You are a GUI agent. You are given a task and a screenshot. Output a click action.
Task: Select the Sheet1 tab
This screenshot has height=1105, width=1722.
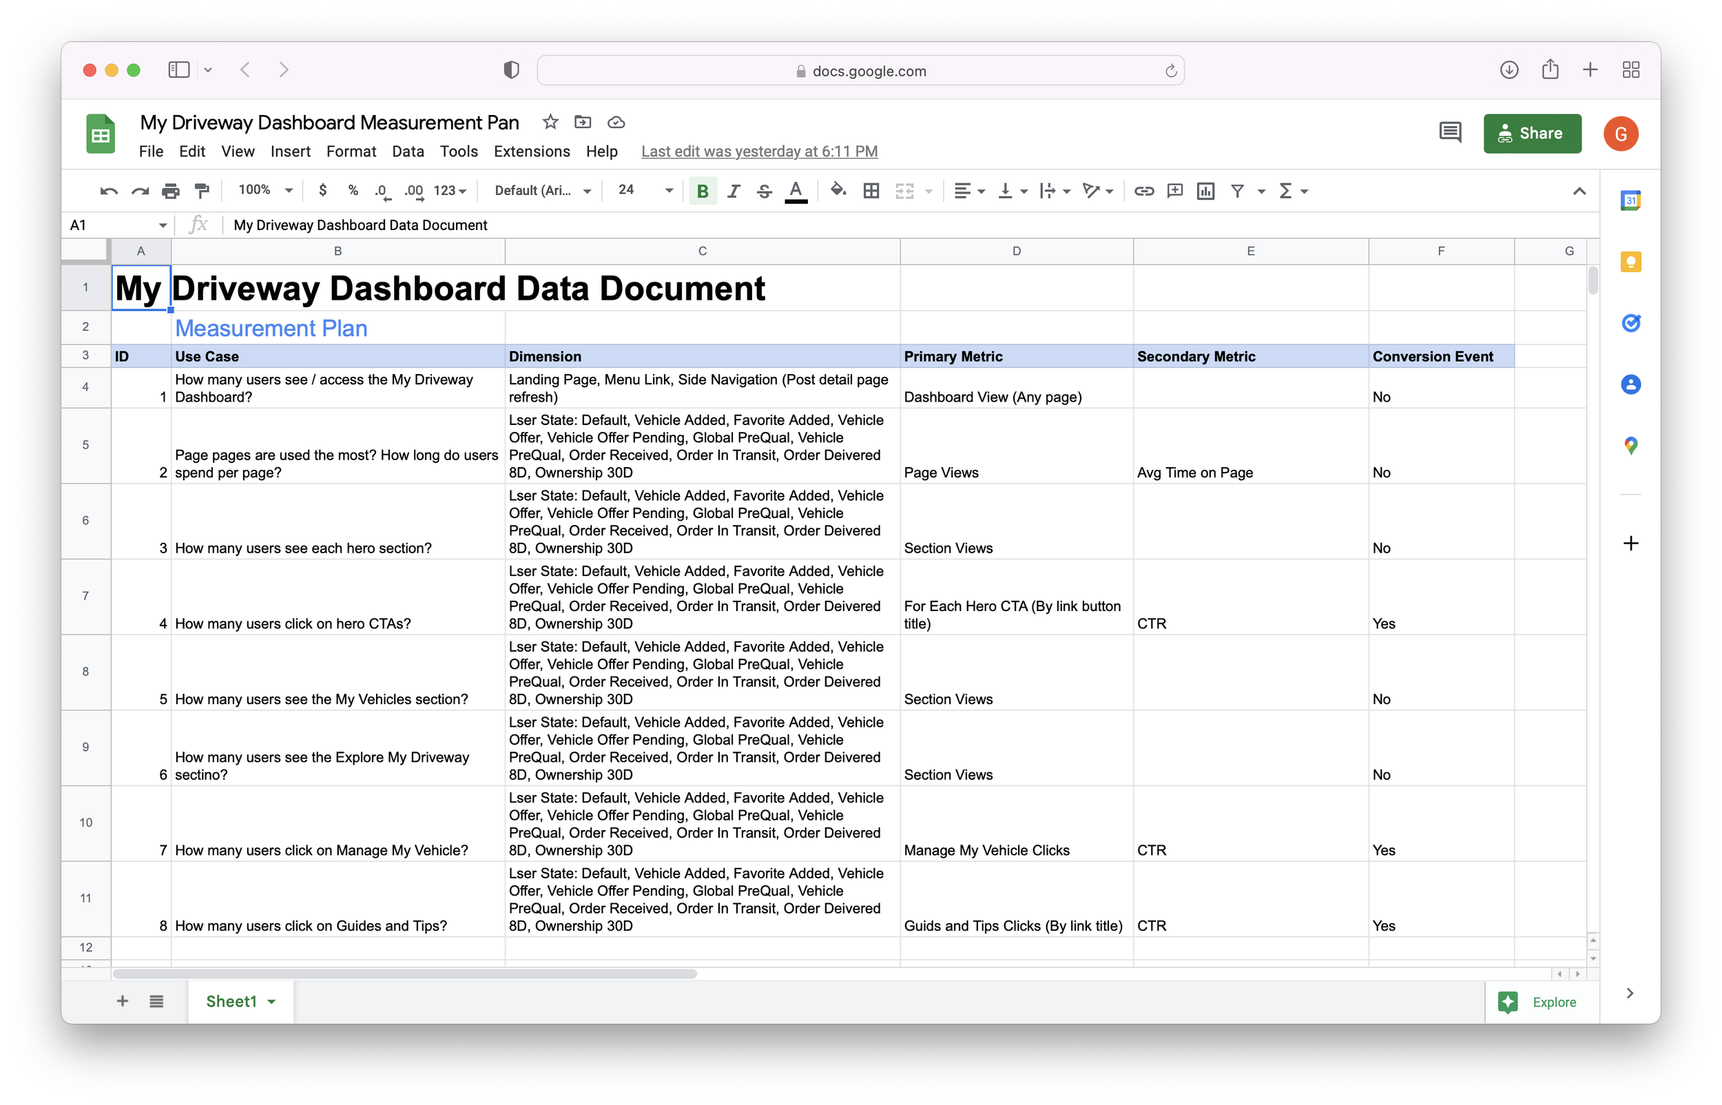tap(231, 1001)
